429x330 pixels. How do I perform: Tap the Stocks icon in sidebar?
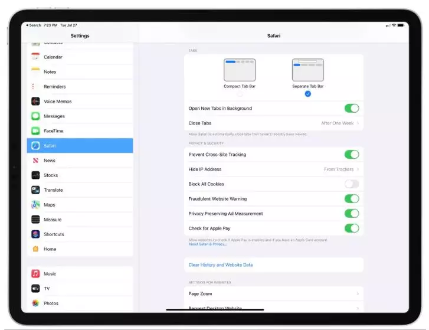pos(35,175)
